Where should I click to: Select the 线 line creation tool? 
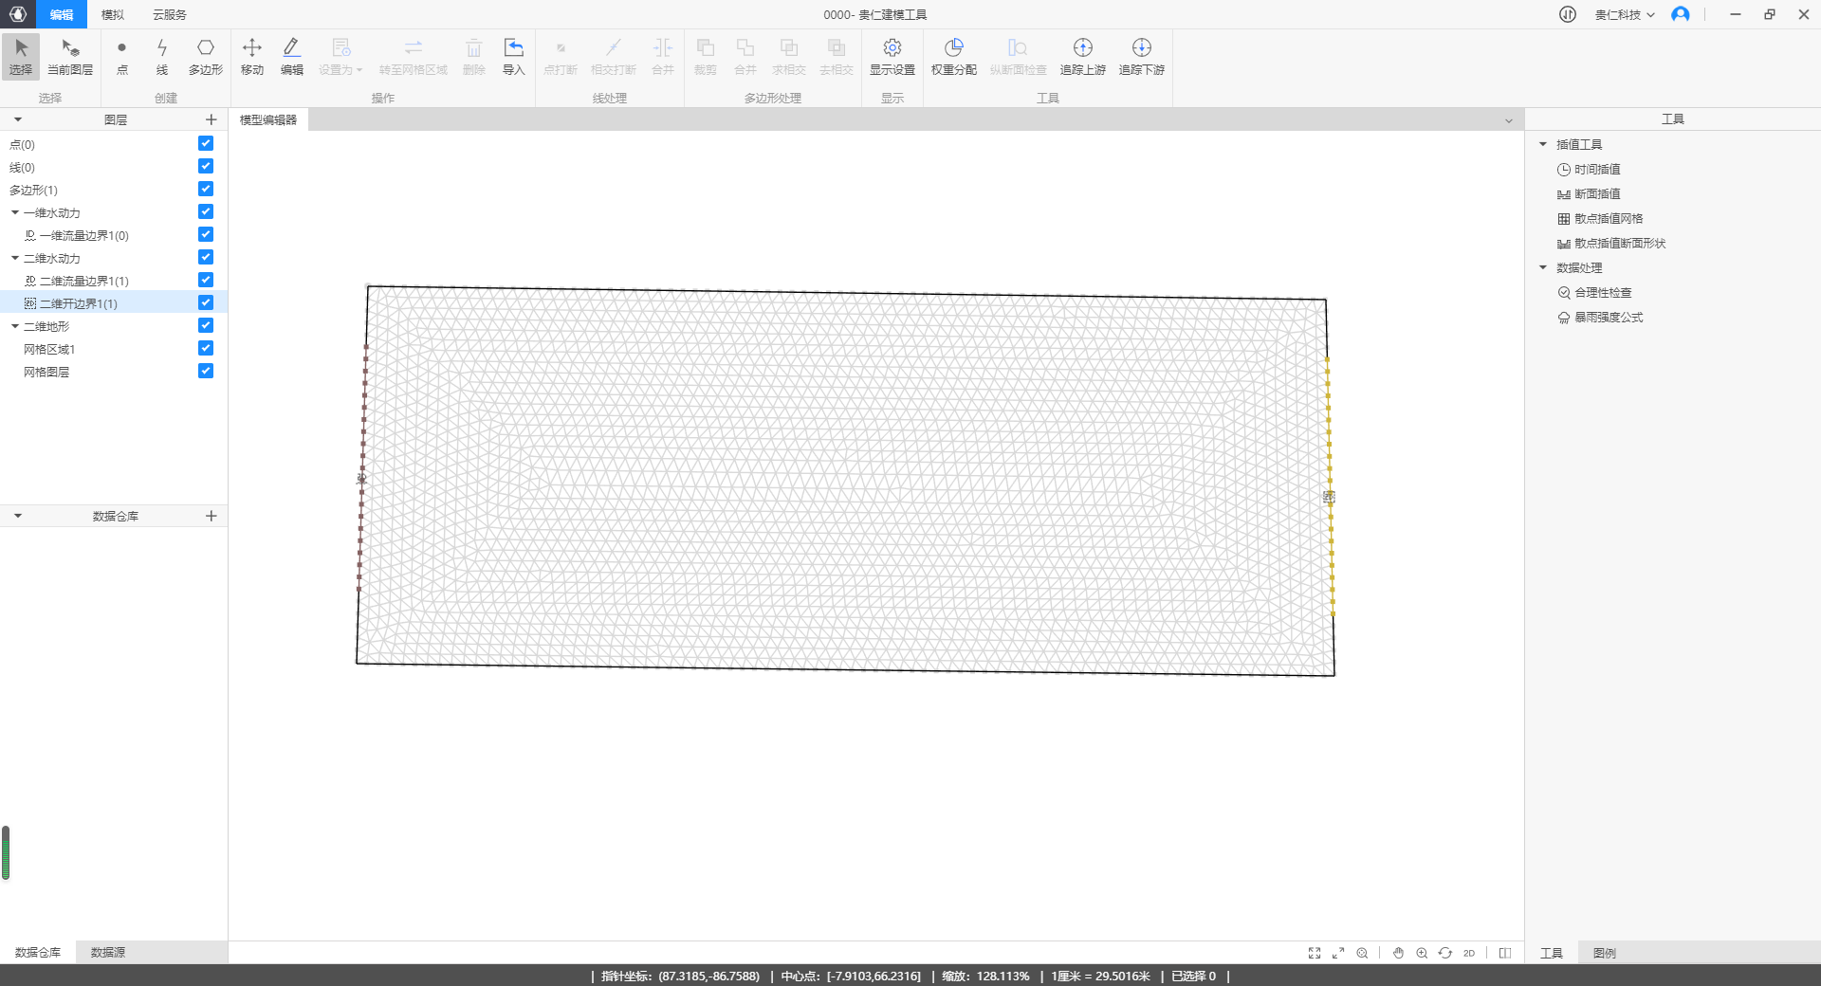tap(162, 56)
